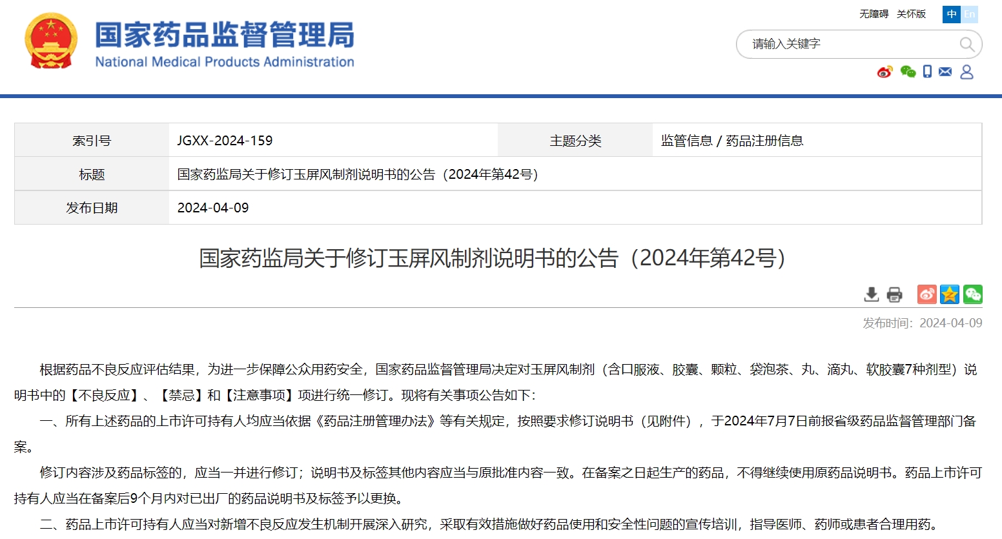Share article via green WeChat button
Screen dimensions: 1002x539
point(972,294)
